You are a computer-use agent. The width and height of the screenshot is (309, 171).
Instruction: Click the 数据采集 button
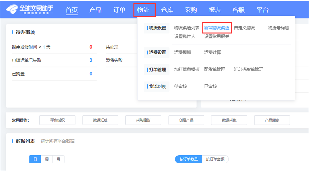229,120
